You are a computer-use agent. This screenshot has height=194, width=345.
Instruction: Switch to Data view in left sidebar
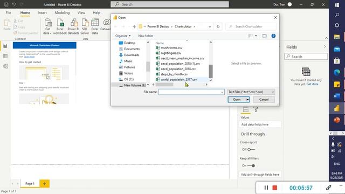pyautogui.click(x=5, y=56)
